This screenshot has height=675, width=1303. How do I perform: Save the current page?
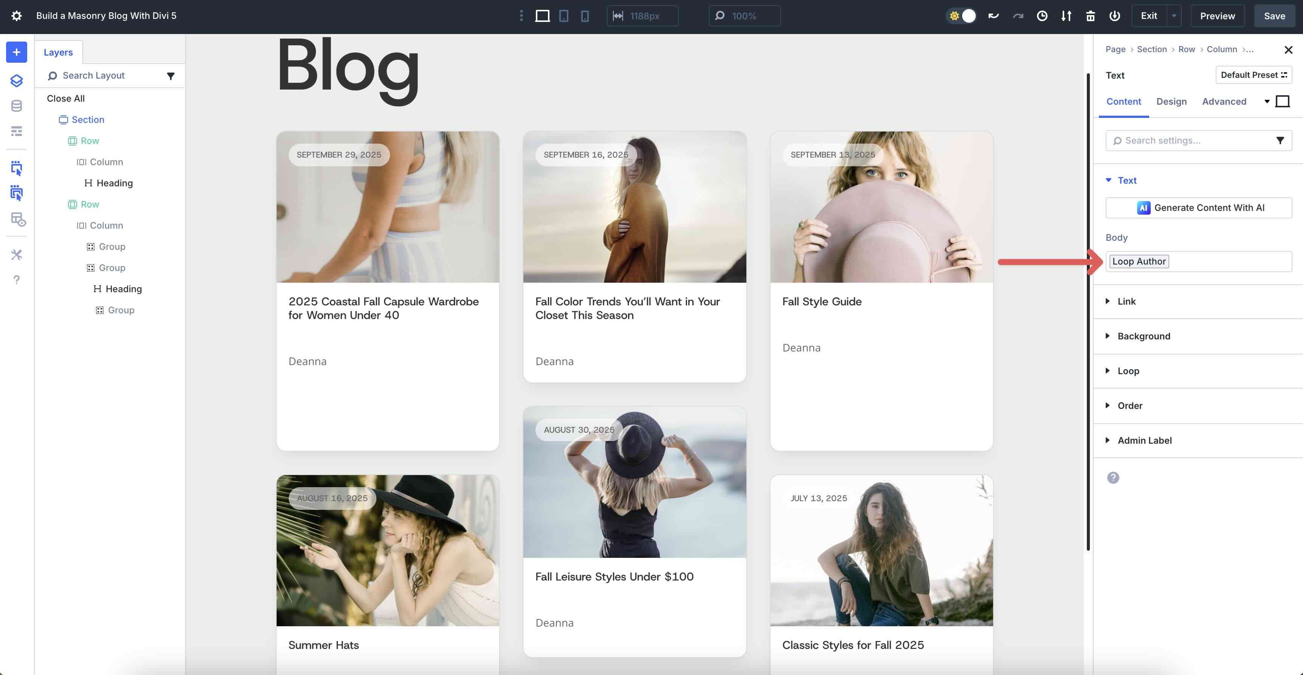[x=1274, y=16]
